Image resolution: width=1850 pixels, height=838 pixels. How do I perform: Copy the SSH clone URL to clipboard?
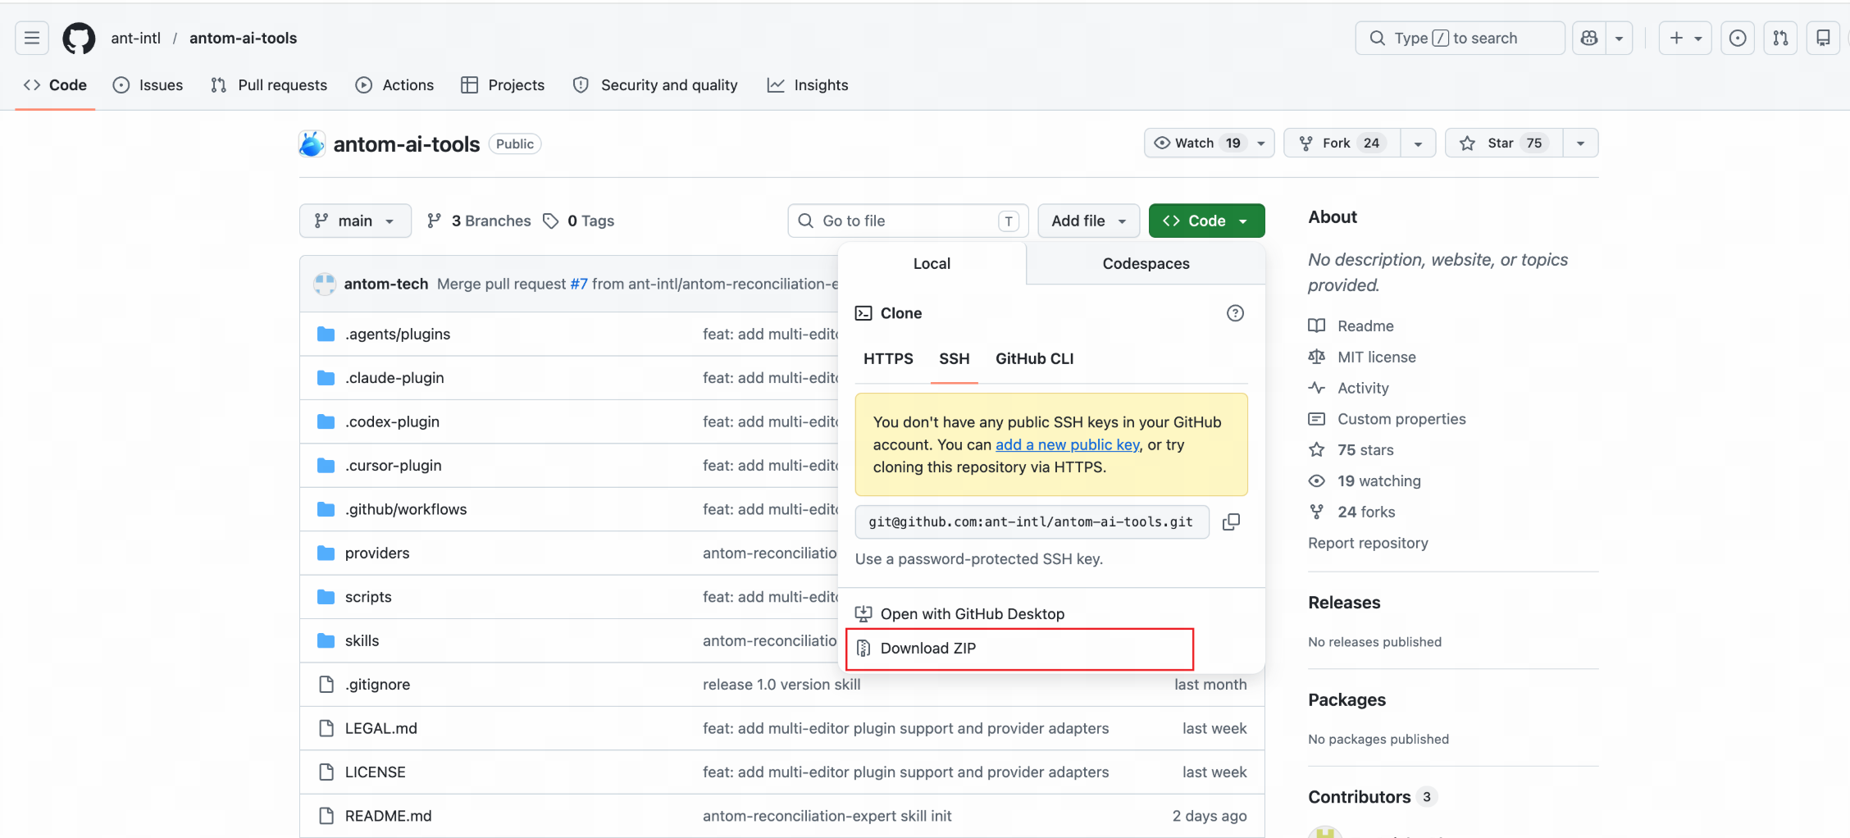click(x=1231, y=521)
